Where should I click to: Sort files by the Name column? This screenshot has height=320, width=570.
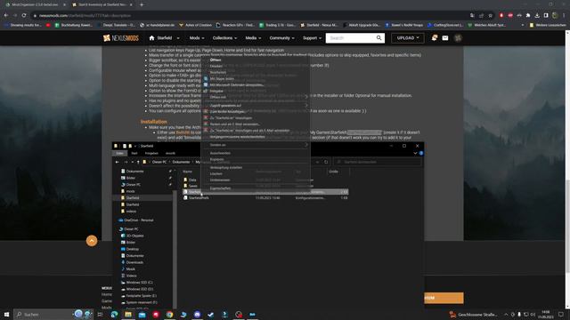(x=187, y=172)
